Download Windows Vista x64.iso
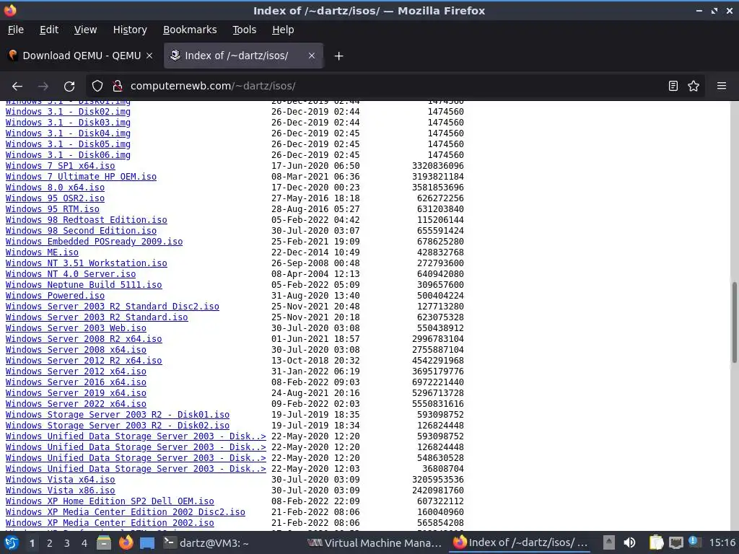The width and height of the screenshot is (739, 554). pyautogui.click(x=60, y=480)
